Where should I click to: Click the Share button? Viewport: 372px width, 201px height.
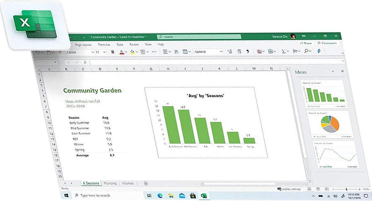[x=305, y=43]
